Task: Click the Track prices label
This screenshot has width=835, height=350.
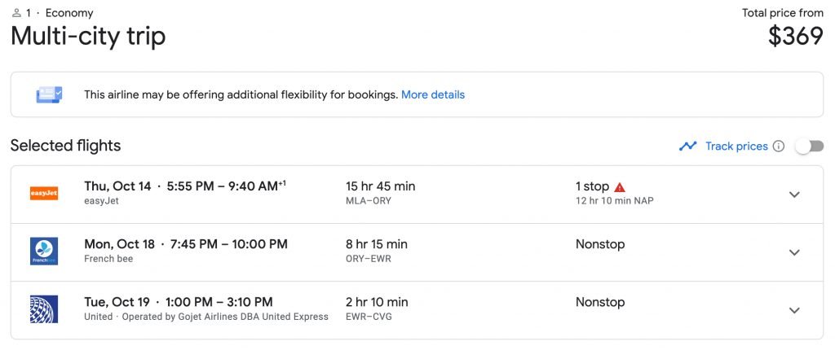Action: (x=736, y=147)
